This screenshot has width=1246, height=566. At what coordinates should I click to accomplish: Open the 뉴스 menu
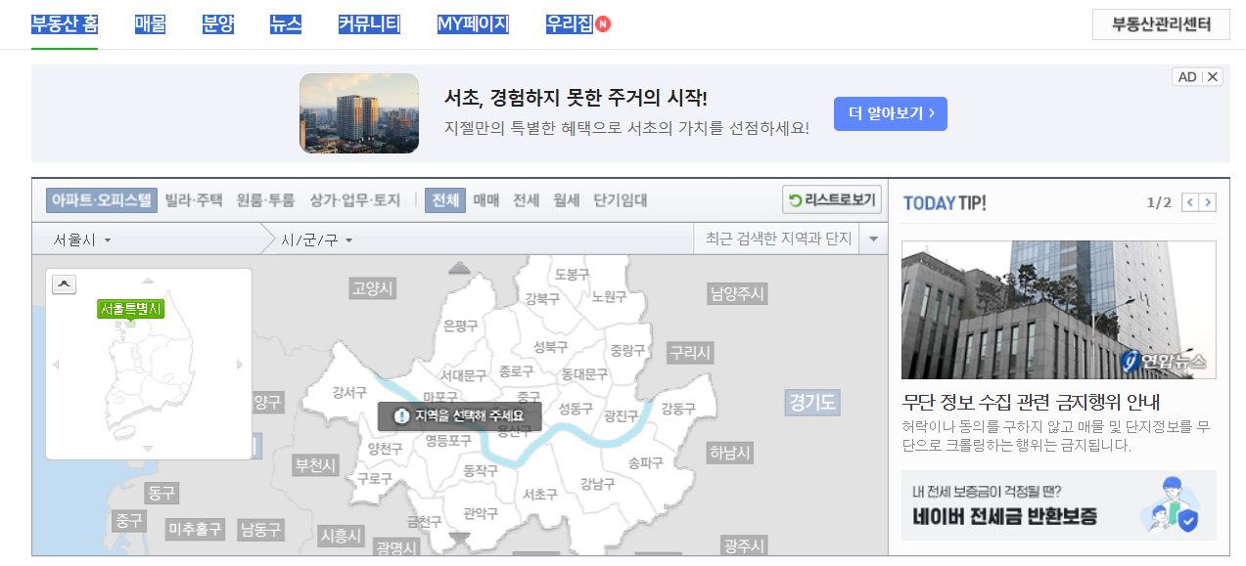[285, 23]
